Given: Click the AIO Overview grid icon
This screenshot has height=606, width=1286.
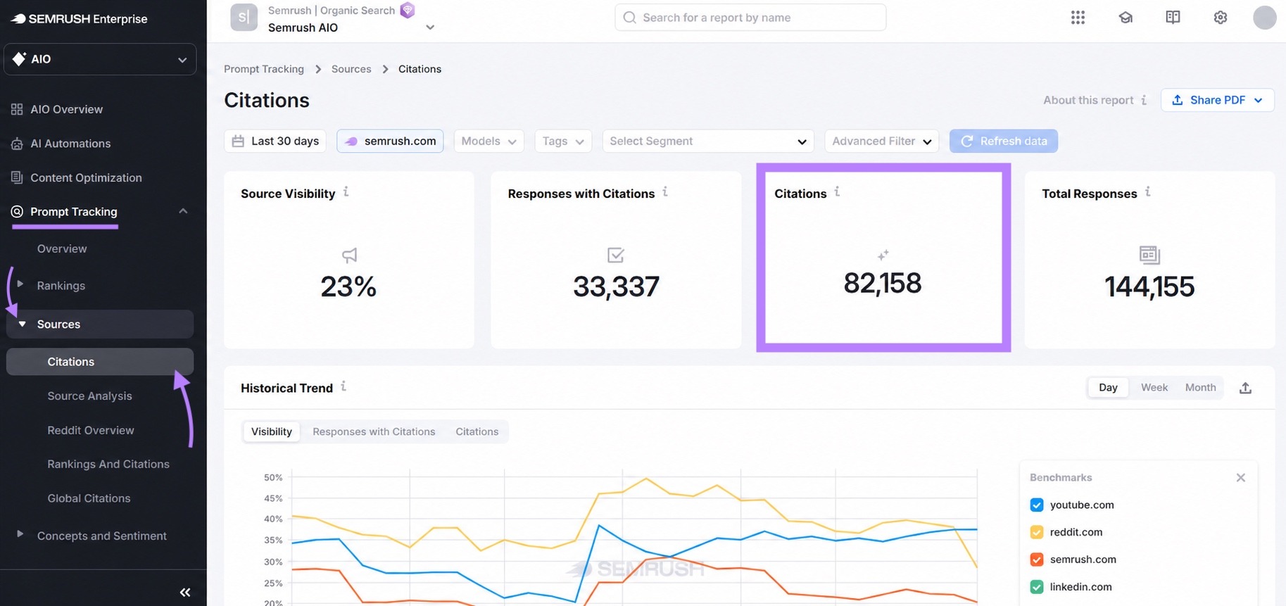Looking at the screenshot, I should [17, 109].
